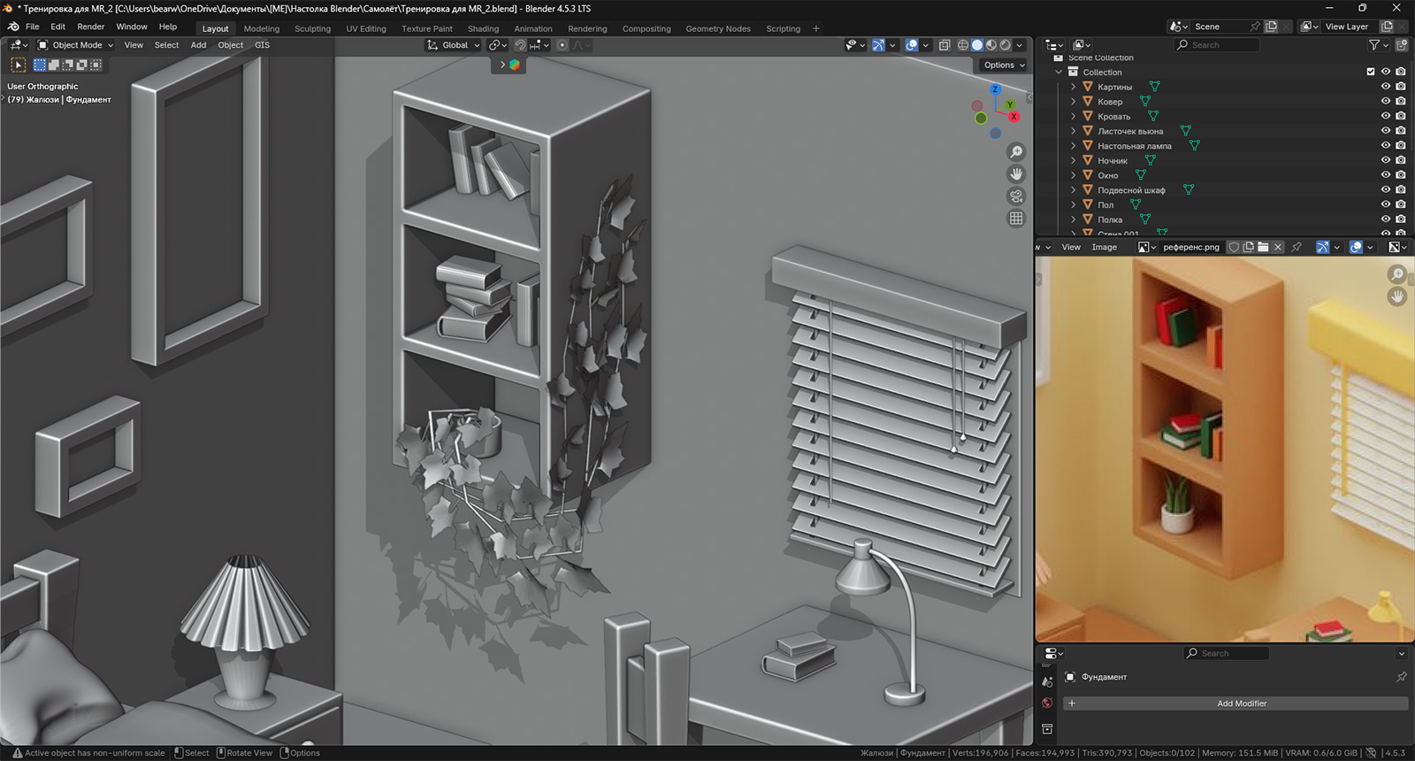Click the pan hand icon in the 3D viewport
Image resolution: width=1415 pixels, height=761 pixels.
(x=1016, y=174)
